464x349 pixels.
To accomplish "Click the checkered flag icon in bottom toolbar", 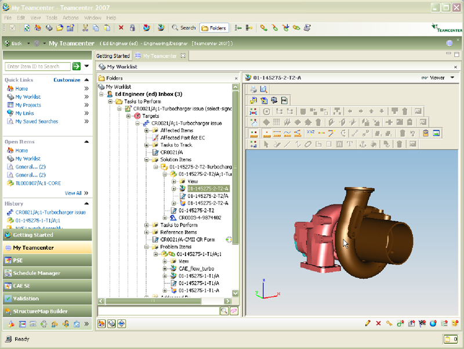I will 422,323.
